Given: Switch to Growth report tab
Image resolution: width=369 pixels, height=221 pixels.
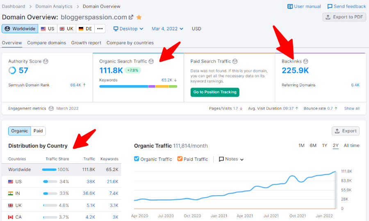Looking at the screenshot, I should (x=86, y=43).
